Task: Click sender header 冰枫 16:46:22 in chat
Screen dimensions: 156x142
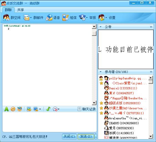Action: coord(17,26)
